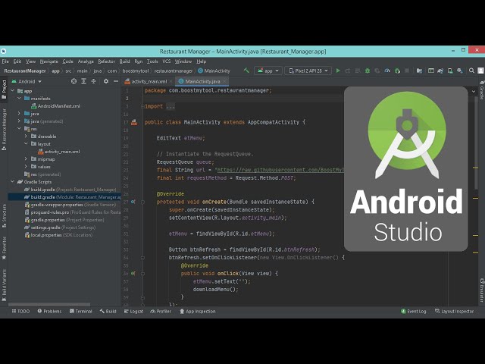Click Collapse All icon in Project panel

tap(93, 81)
